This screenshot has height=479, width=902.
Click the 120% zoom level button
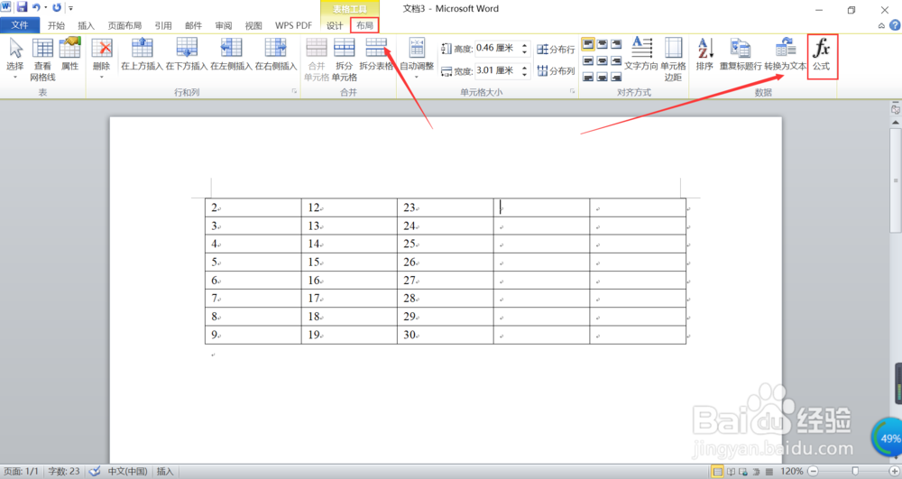click(x=792, y=472)
